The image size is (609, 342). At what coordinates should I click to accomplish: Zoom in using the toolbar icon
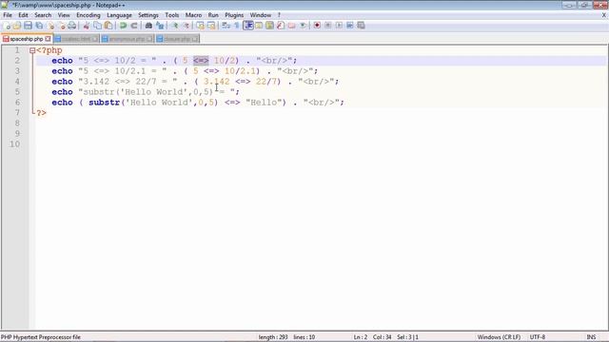click(x=174, y=26)
